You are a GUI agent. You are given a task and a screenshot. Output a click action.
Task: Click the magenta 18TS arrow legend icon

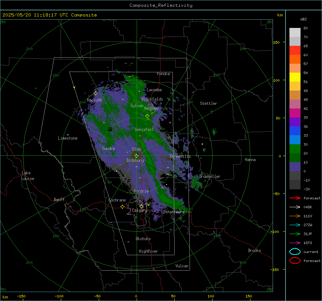pos(295,243)
